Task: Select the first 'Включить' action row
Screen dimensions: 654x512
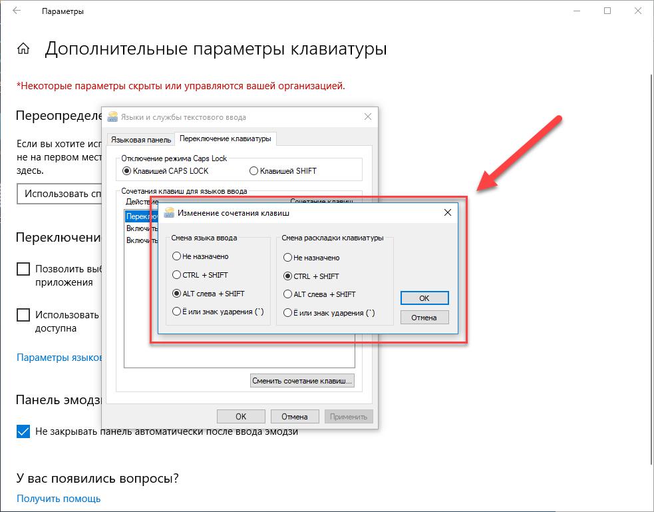Action: click(x=142, y=228)
